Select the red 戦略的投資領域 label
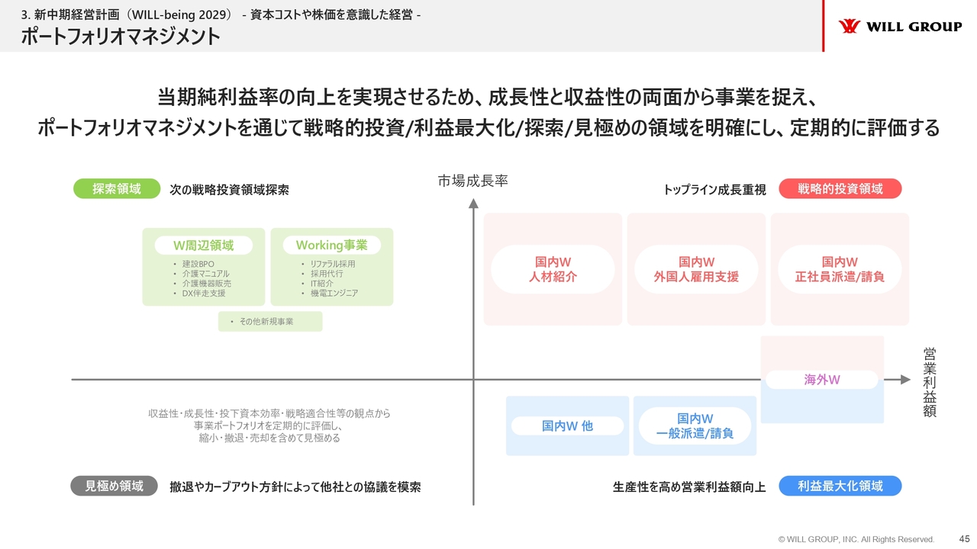This screenshot has width=977, height=549. click(840, 188)
